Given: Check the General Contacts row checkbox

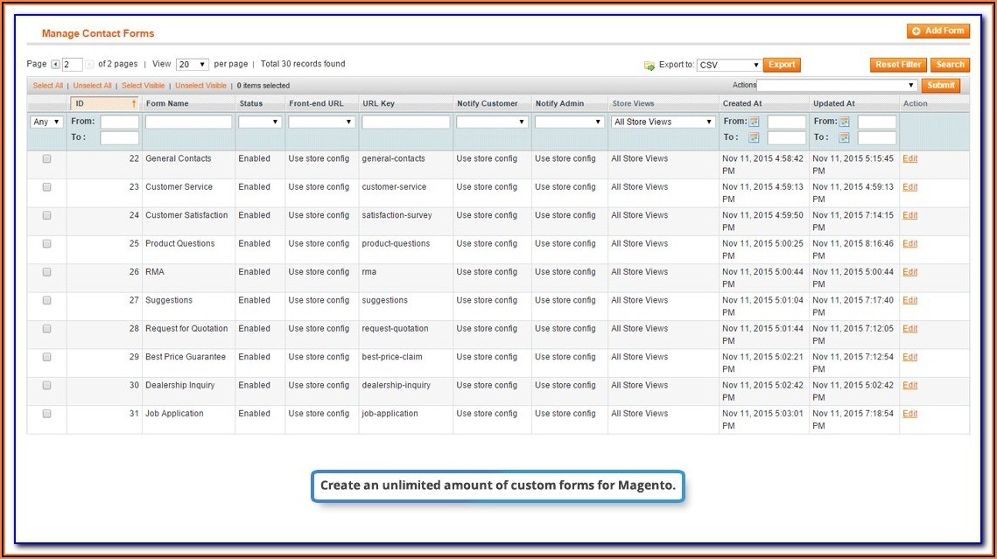Looking at the screenshot, I should pyautogui.click(x=46, y=159).
